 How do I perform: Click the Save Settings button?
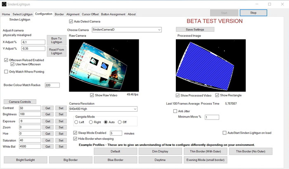[195, 29]
